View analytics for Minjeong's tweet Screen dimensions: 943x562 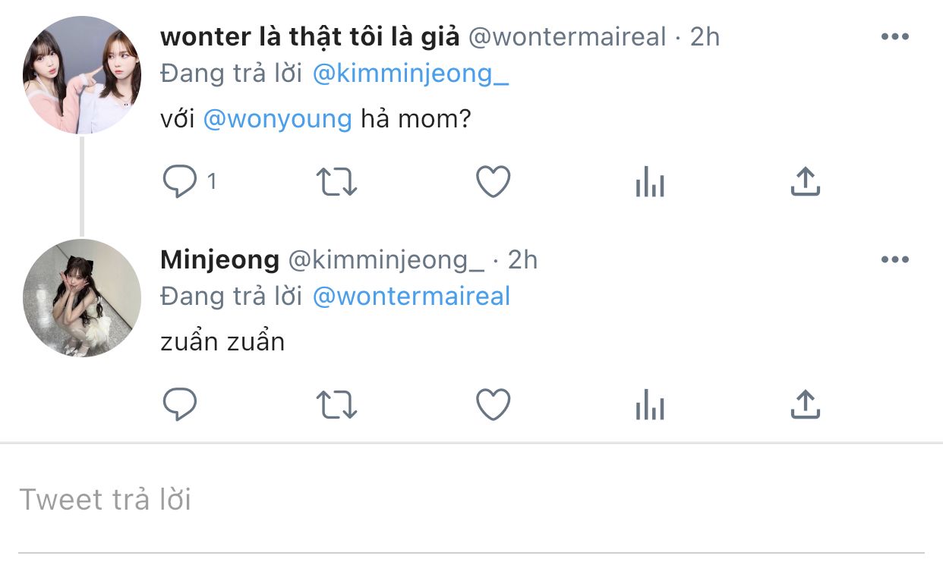point(650,406)
